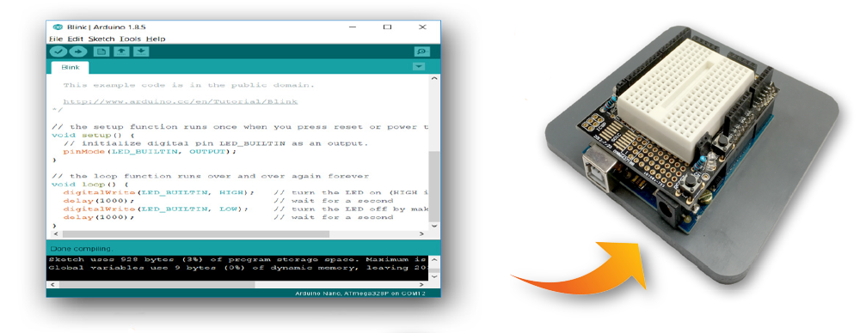Create a new sketch with the New icon
This screenshot has width=860, height=333.
[x=101, y=51]
